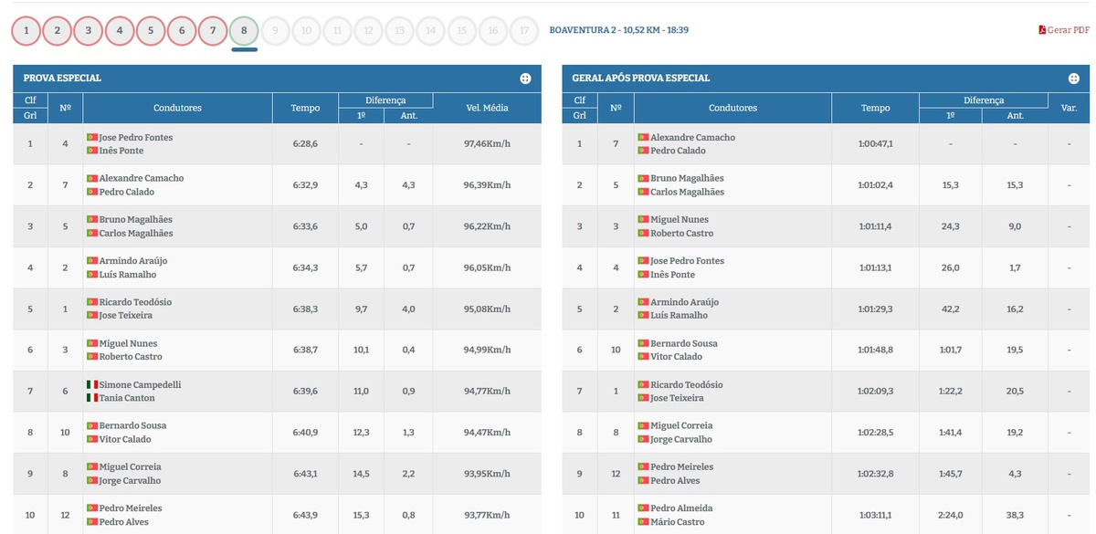Select the active stage 8 circle
This screenshot has width=1096, height=534.
(x=244, y=30)
